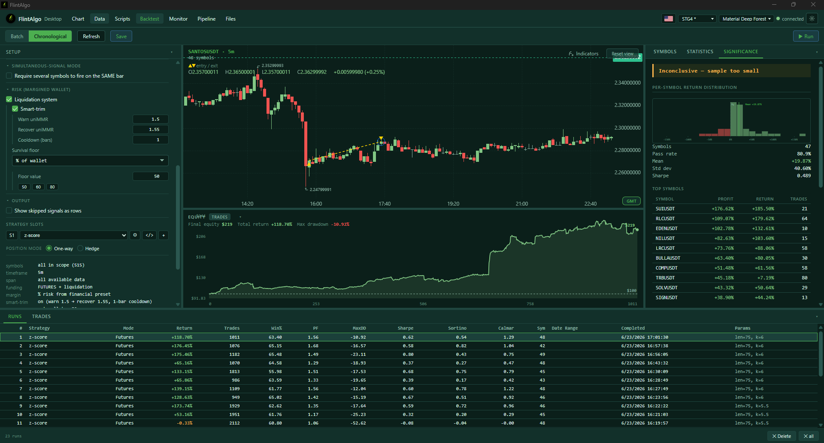
Task: Edit the Cooldown (bars) field
Action: 151,140
